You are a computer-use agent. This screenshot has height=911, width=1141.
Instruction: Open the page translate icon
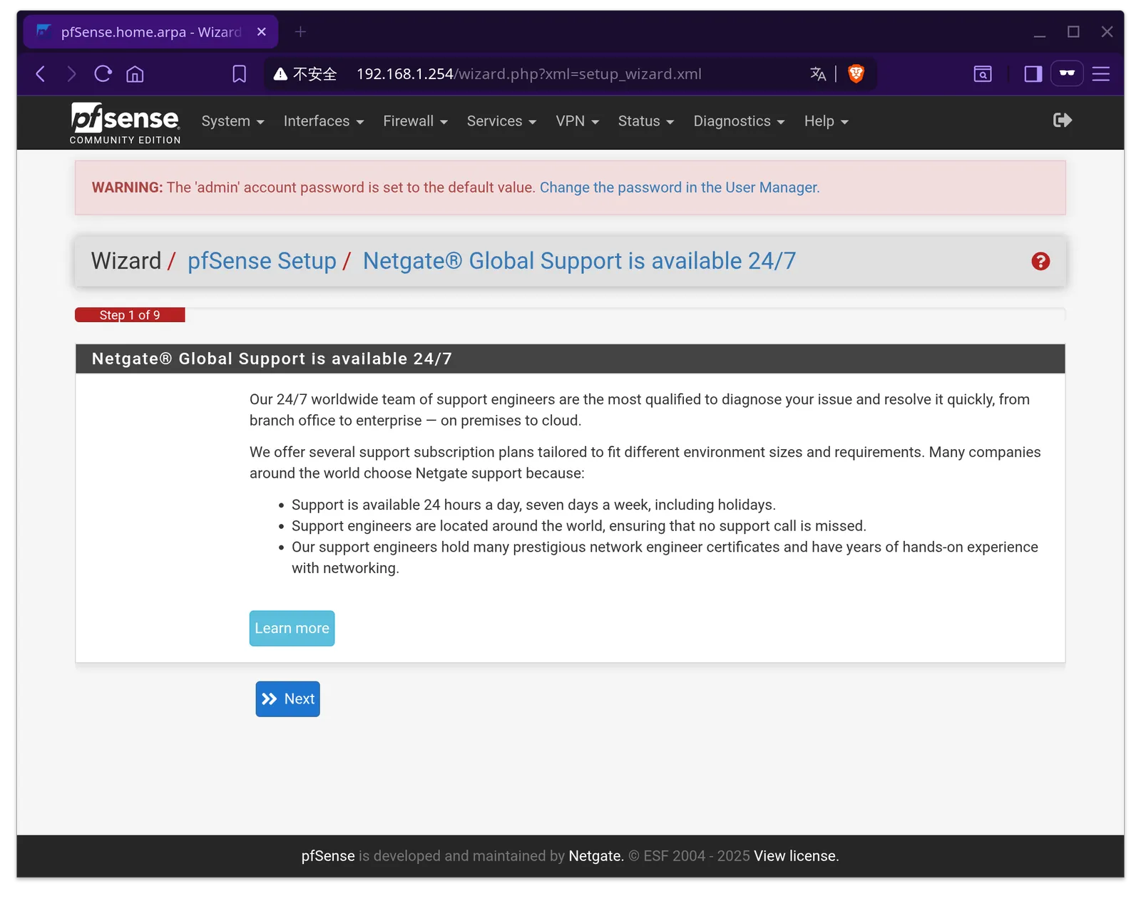pyautogui.click(x=818, y=74)
